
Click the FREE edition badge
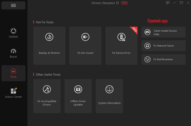click(124, 3)
